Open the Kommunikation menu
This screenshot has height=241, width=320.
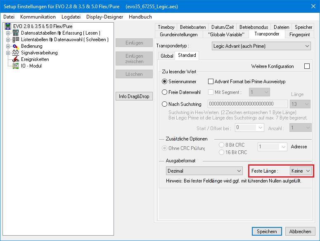coord(38,17)
